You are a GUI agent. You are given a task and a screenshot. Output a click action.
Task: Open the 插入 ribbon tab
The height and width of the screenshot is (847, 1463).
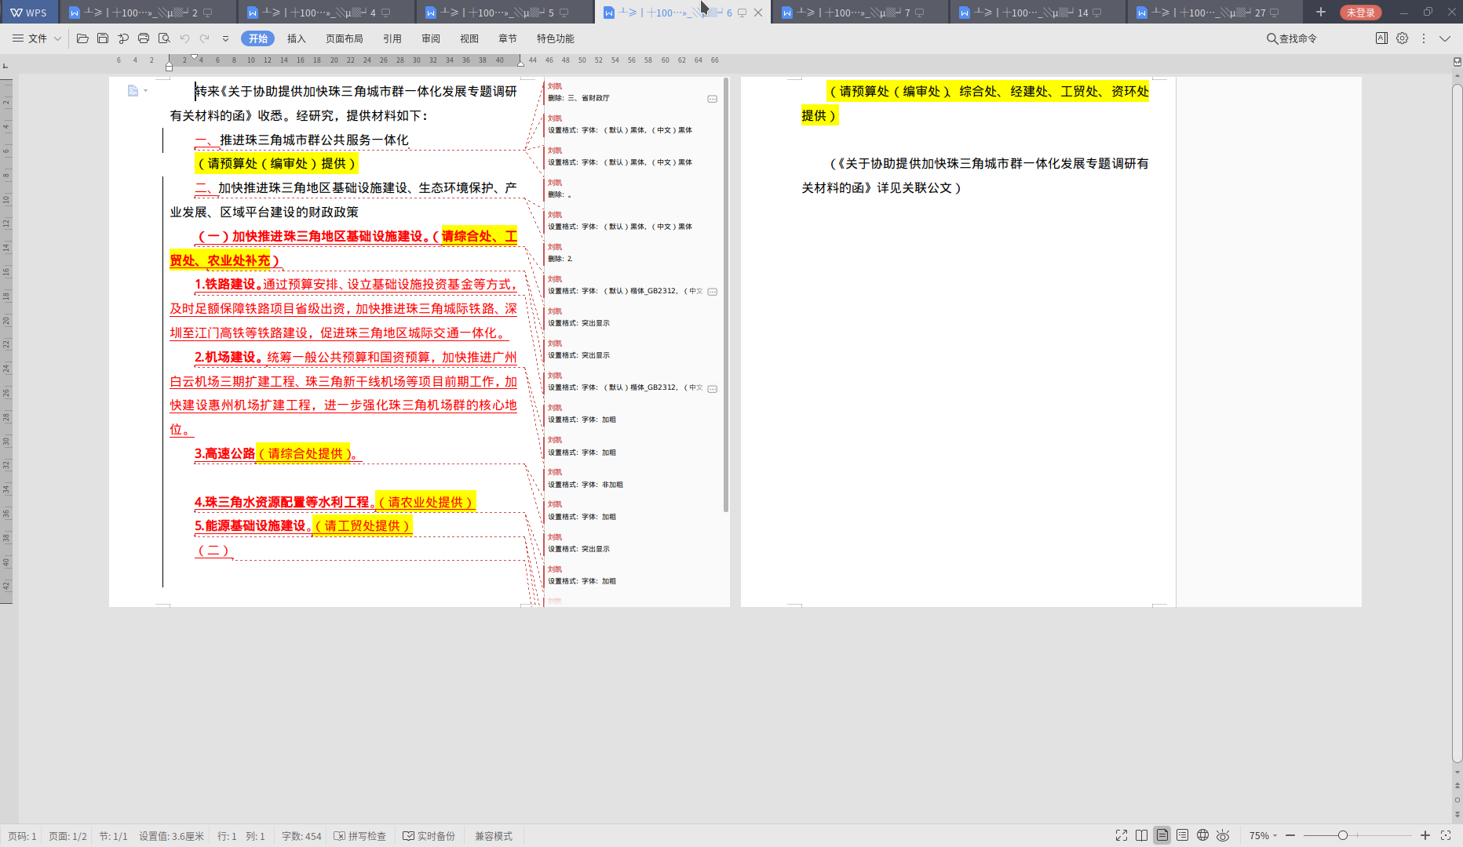(296, 38)
